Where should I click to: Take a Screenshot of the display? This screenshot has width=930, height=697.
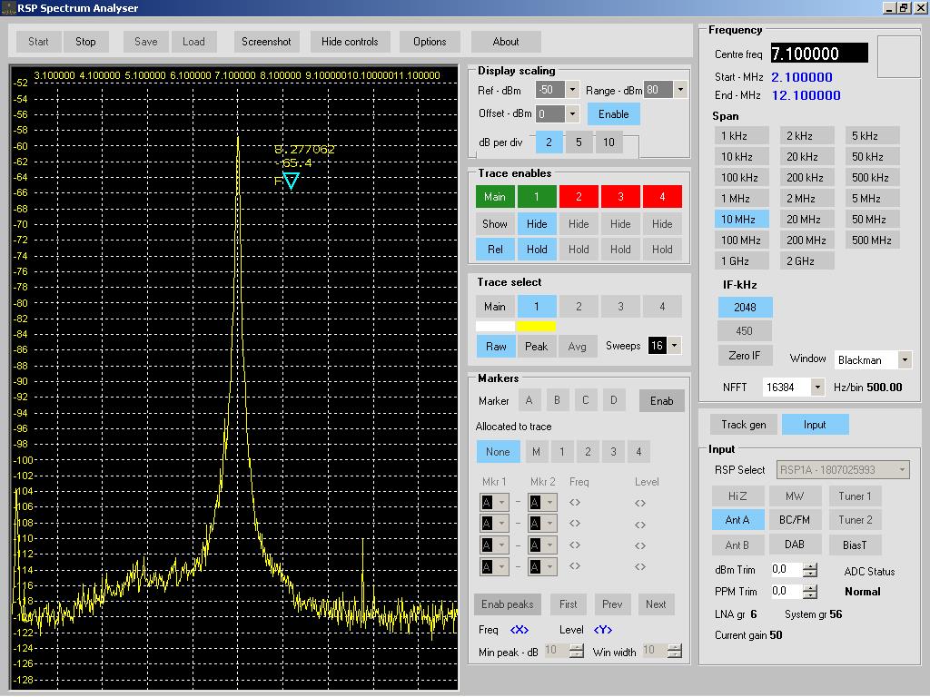point(266,42)
